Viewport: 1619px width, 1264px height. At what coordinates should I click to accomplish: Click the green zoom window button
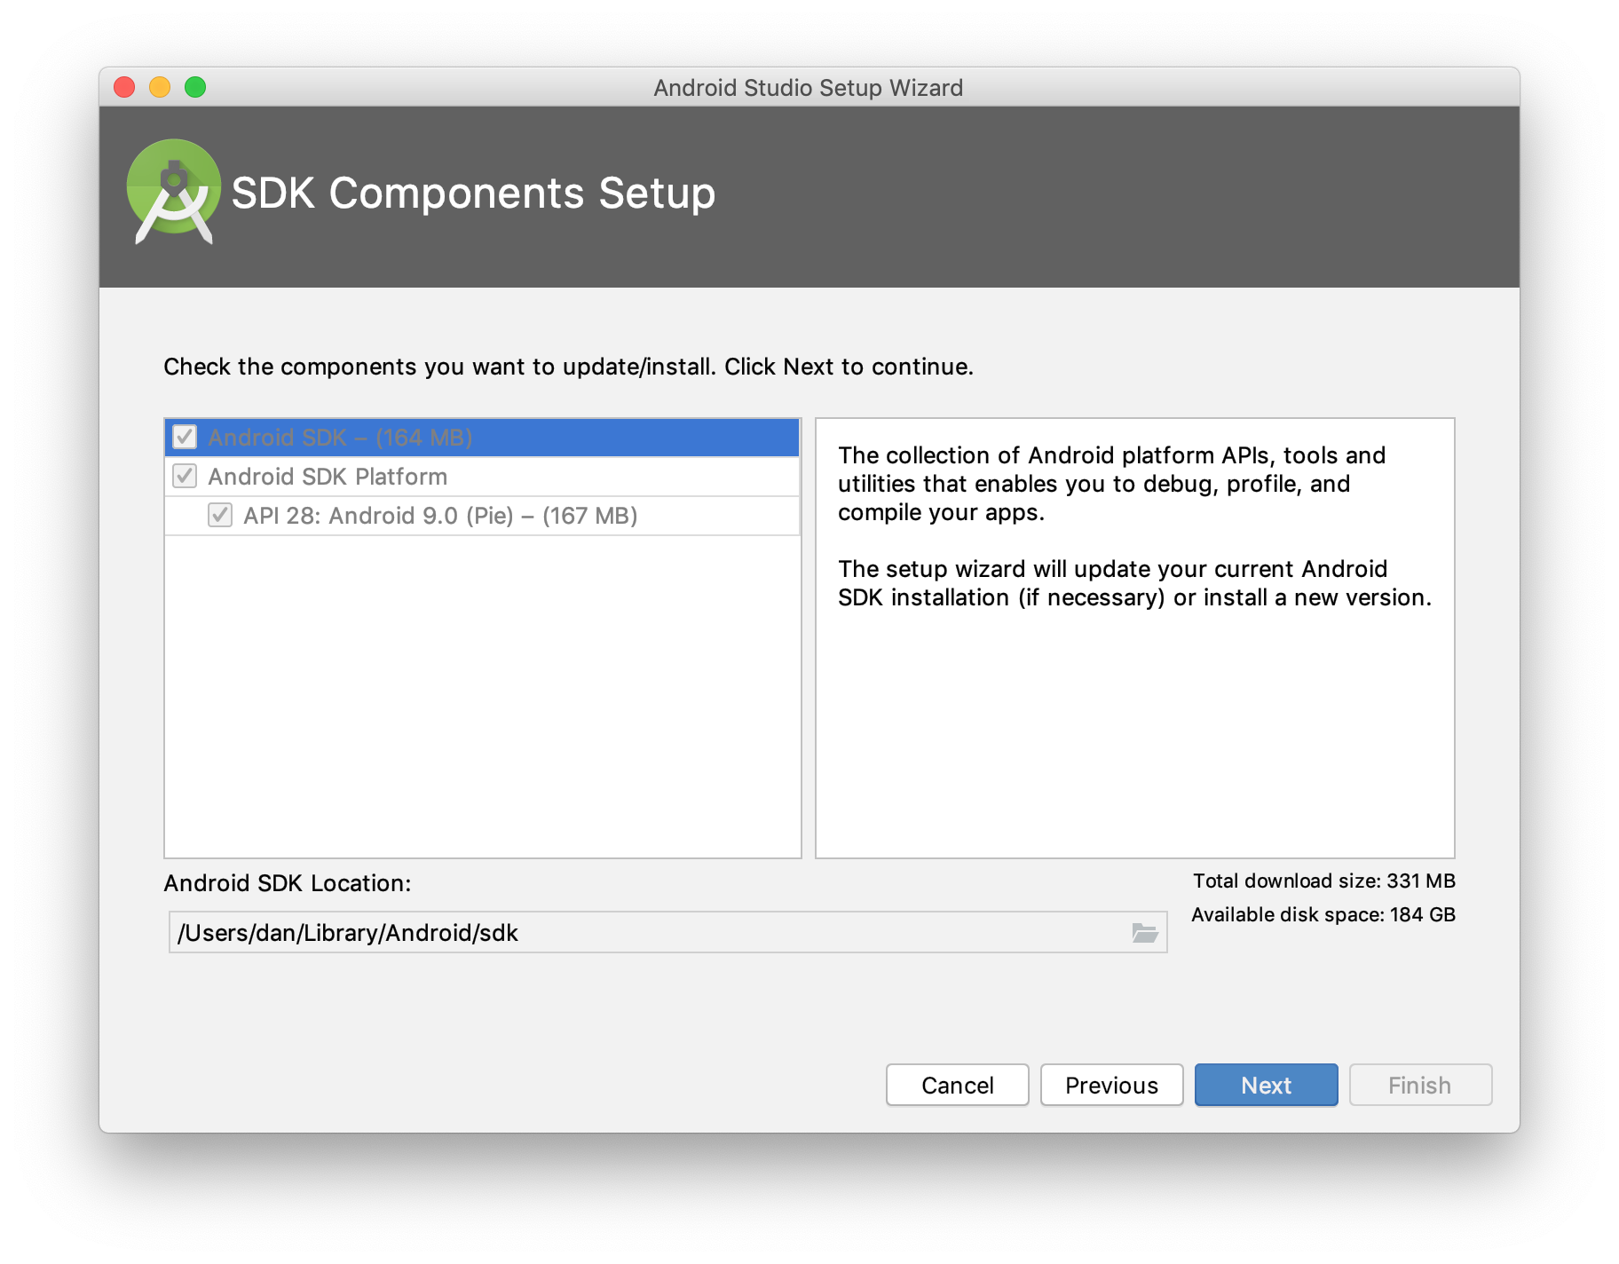point(193,86)
